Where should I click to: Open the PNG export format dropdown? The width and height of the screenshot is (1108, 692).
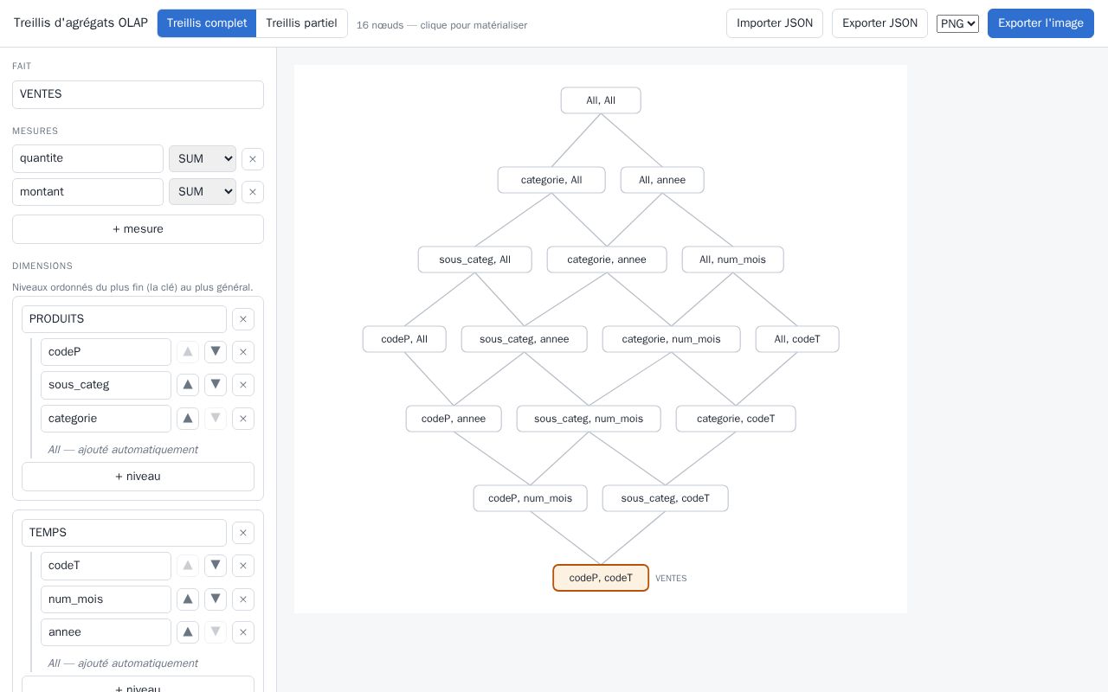pyautogui.click(x=957, y=23)
